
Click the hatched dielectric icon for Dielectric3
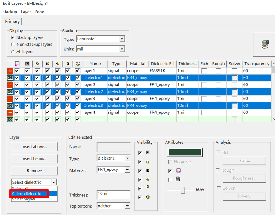10,106
